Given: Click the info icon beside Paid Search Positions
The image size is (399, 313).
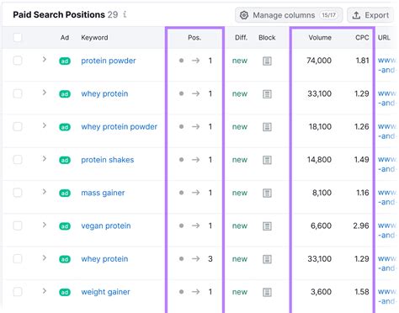Looking at the screenshot, I should point(125,14).
